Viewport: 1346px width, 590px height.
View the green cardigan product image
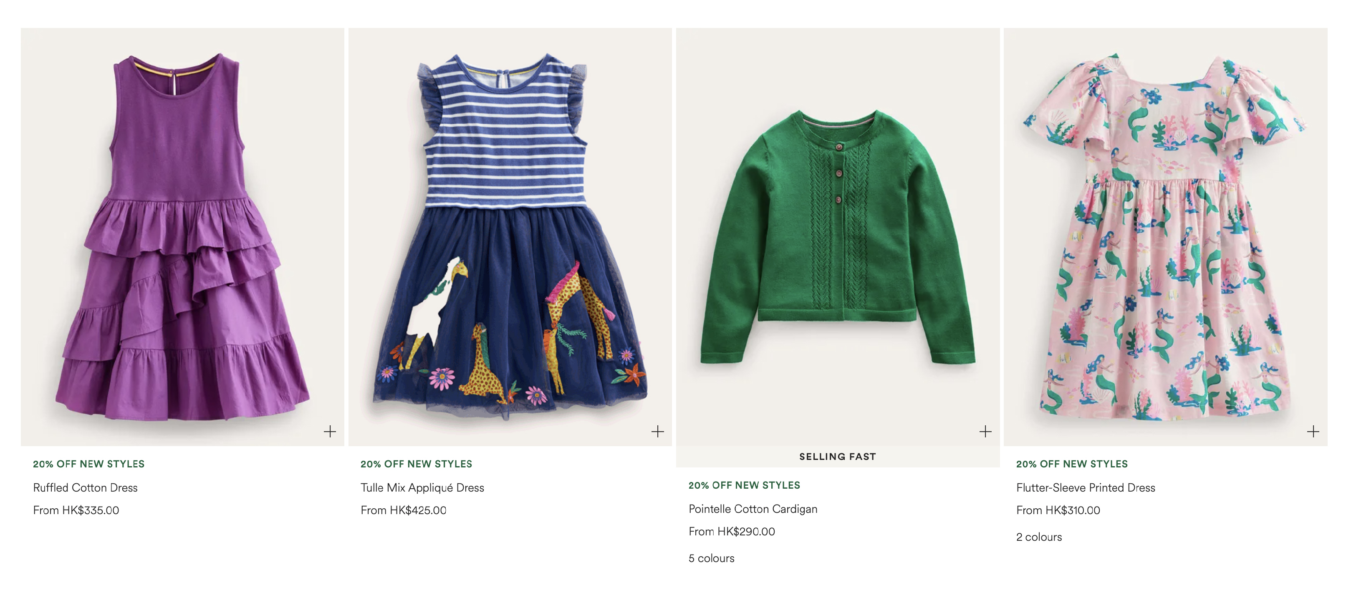coord(838,236)
